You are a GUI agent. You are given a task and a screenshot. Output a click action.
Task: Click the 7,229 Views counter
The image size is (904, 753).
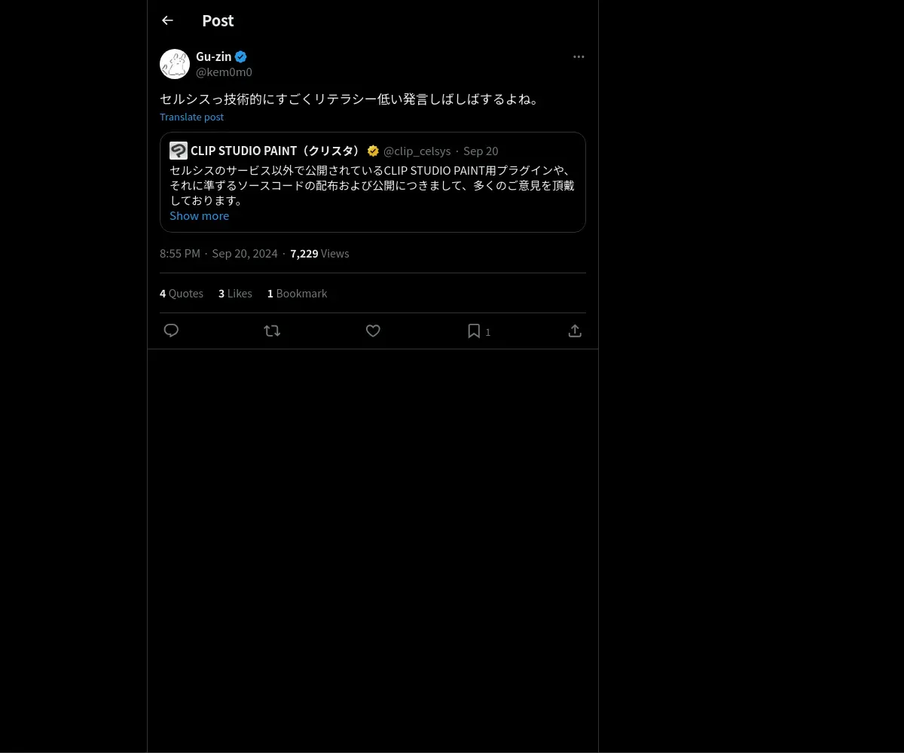319,253
